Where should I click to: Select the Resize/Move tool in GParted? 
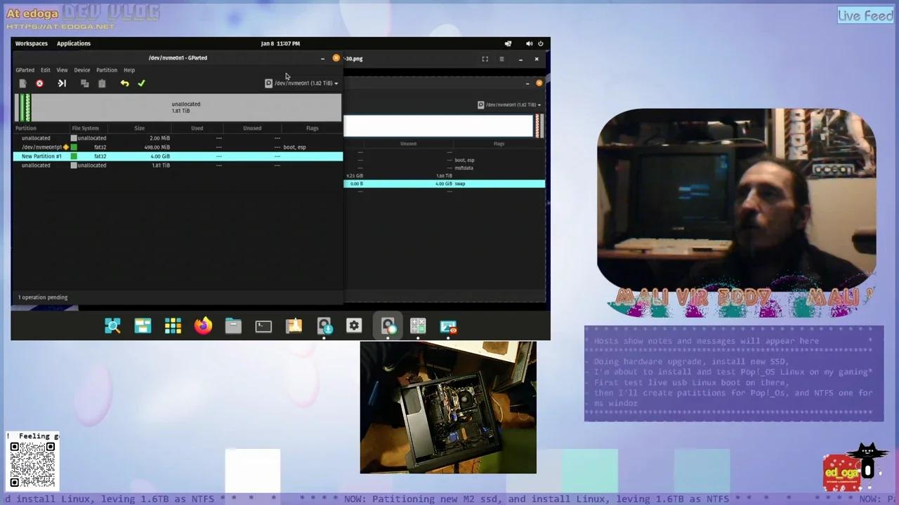[62, 83]
